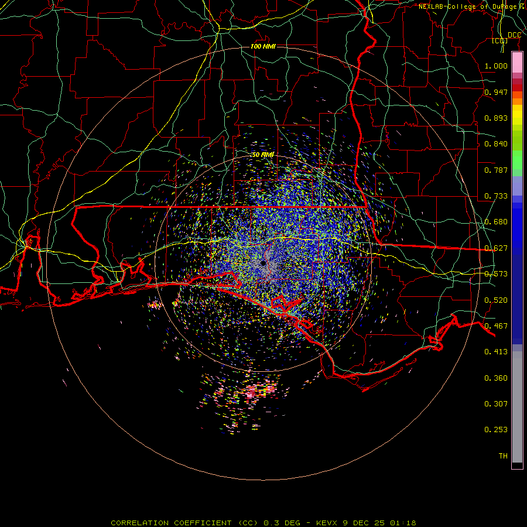Select the 0.947 legend value

pos(496,92)
